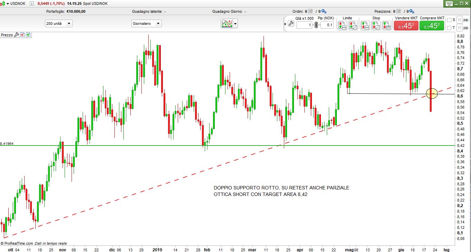Open the Ordini settings gear

tap(324, 11)
